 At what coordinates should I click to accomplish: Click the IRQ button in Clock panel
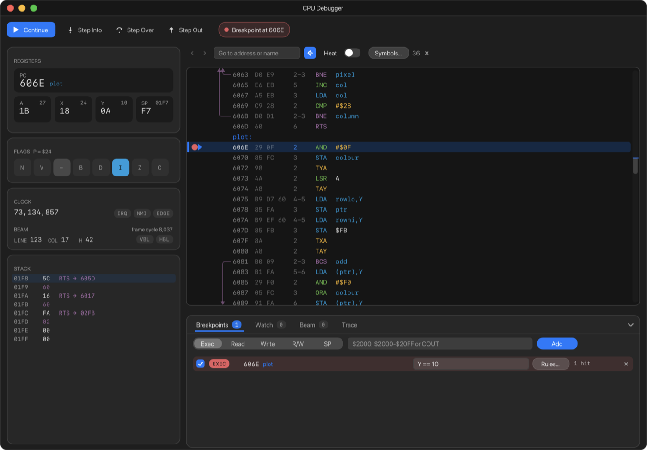(122, 213)
